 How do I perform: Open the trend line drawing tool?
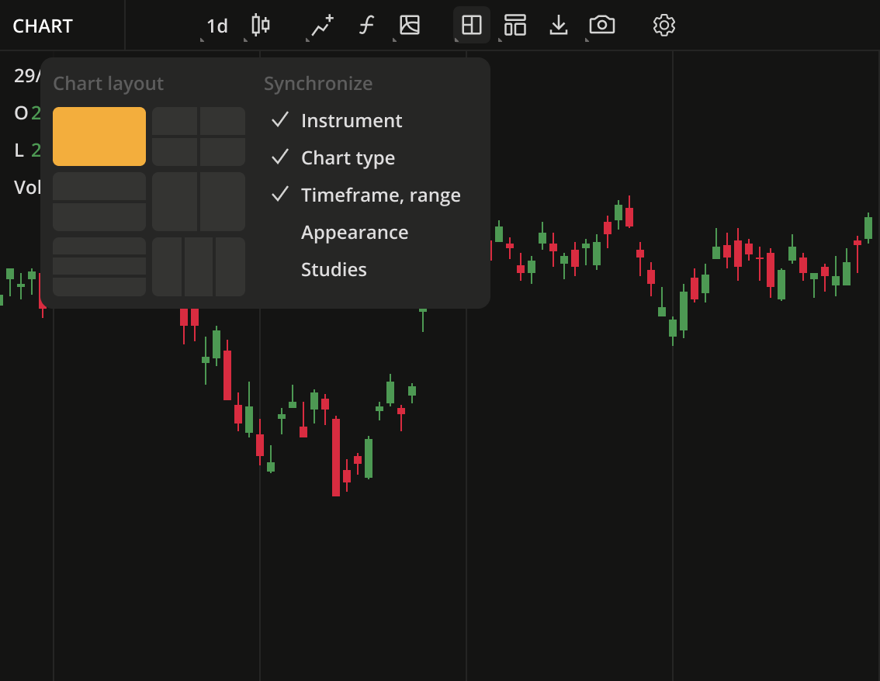point(319,26)
